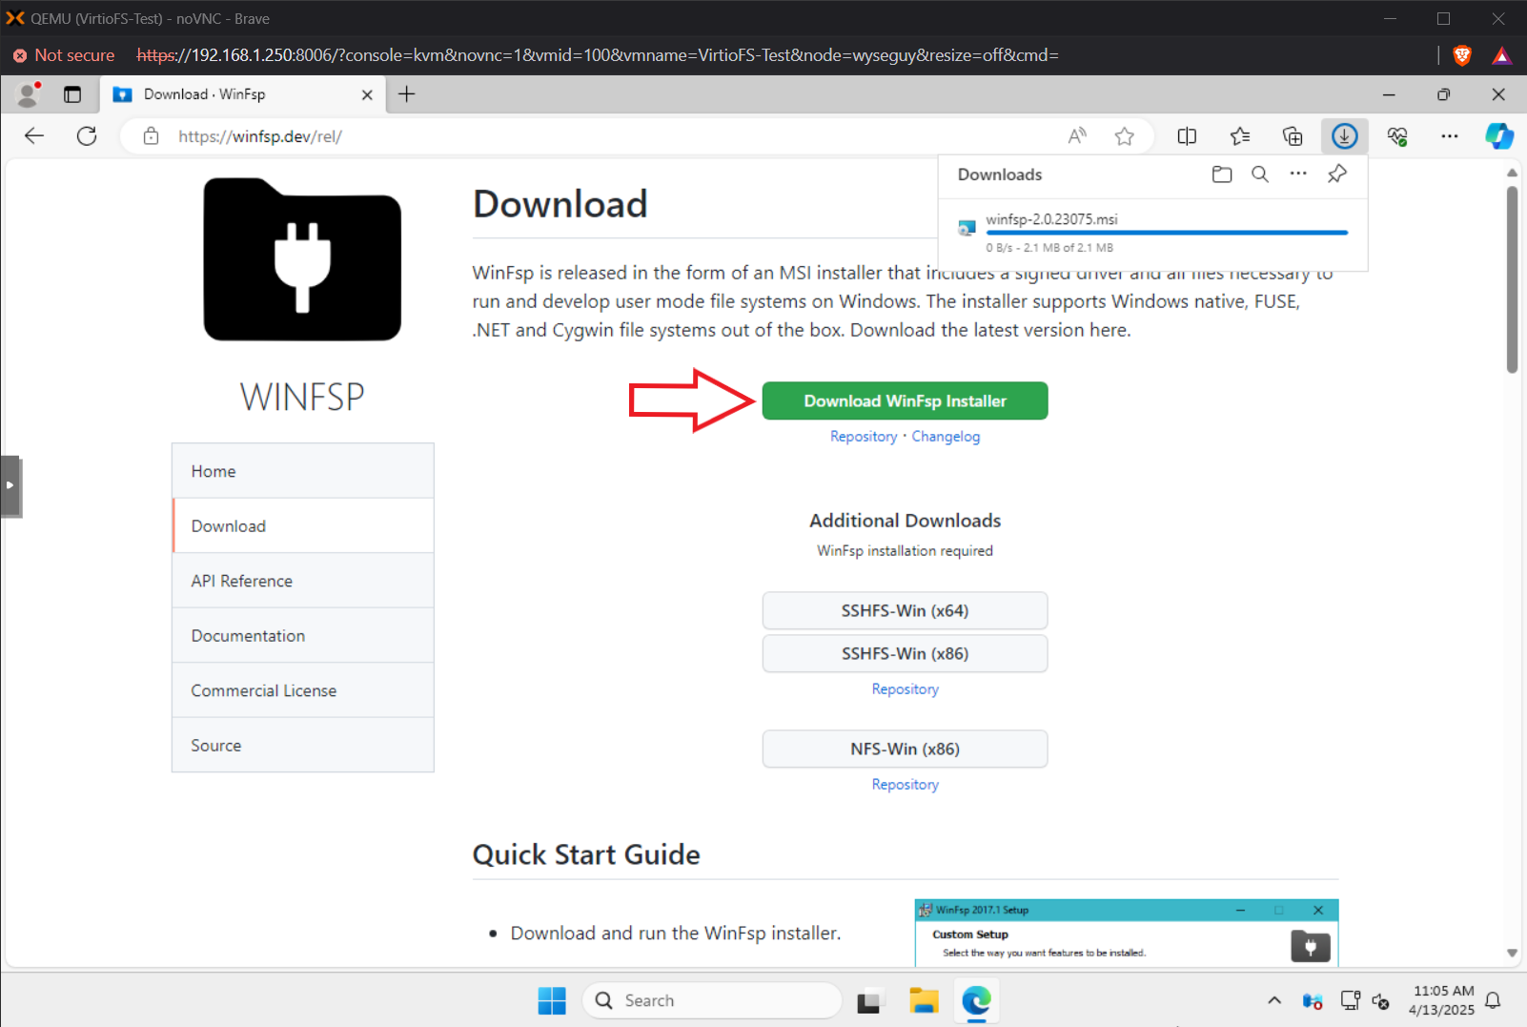Open the SSHFS-Win Repository link

[x=905, y=688]
